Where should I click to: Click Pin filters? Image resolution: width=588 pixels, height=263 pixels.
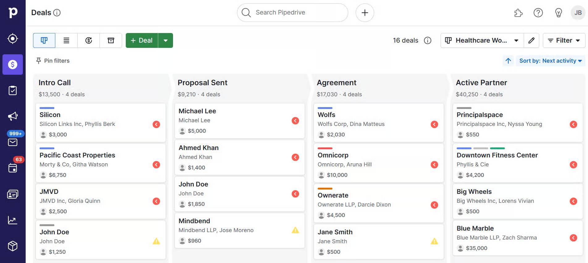[53, 61]
